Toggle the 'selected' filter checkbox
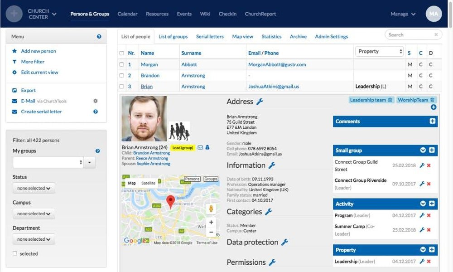453x272 pixels. 15,253
